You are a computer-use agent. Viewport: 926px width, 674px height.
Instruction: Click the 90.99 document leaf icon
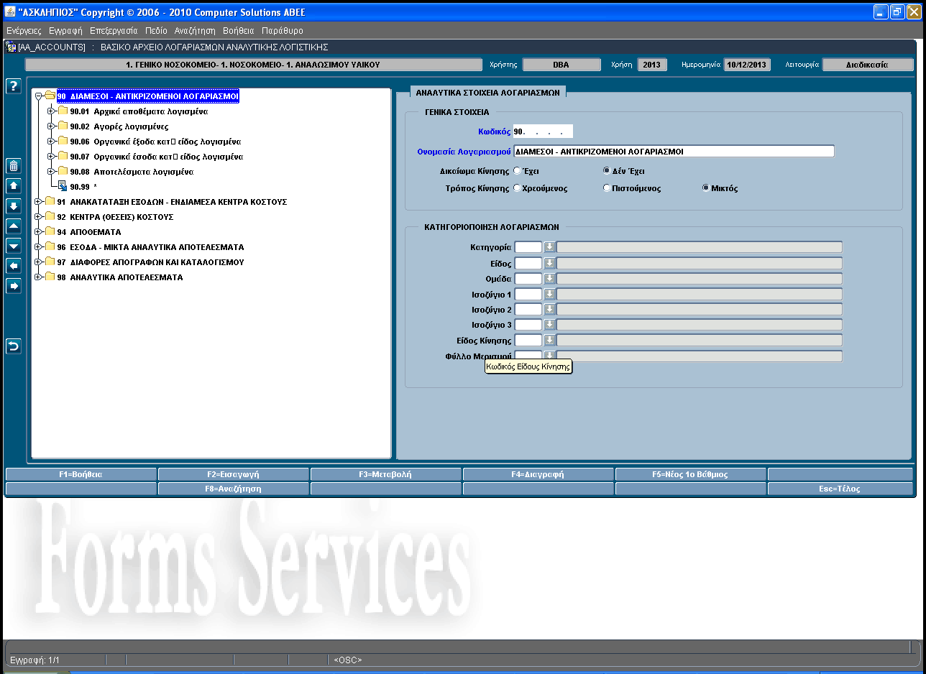[63, 187]
